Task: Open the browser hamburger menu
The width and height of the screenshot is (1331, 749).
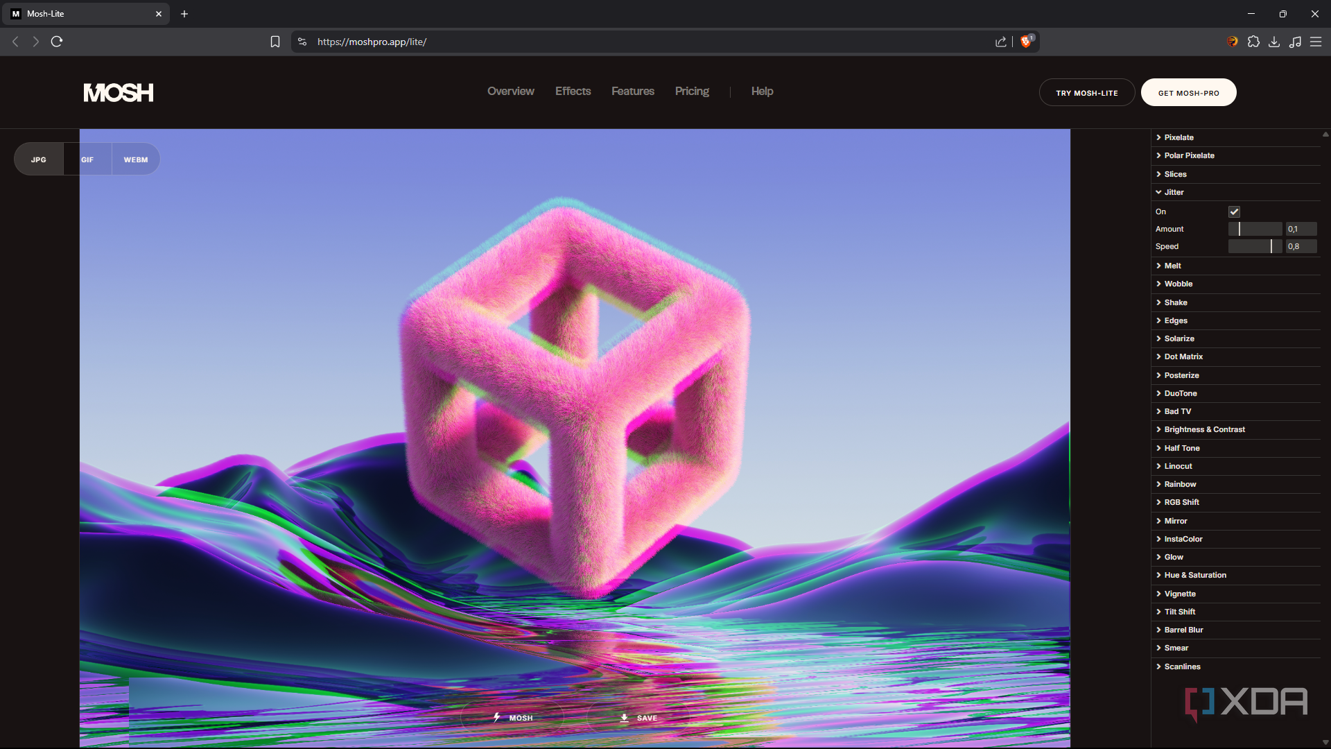Action: [x=1316, y=42]
